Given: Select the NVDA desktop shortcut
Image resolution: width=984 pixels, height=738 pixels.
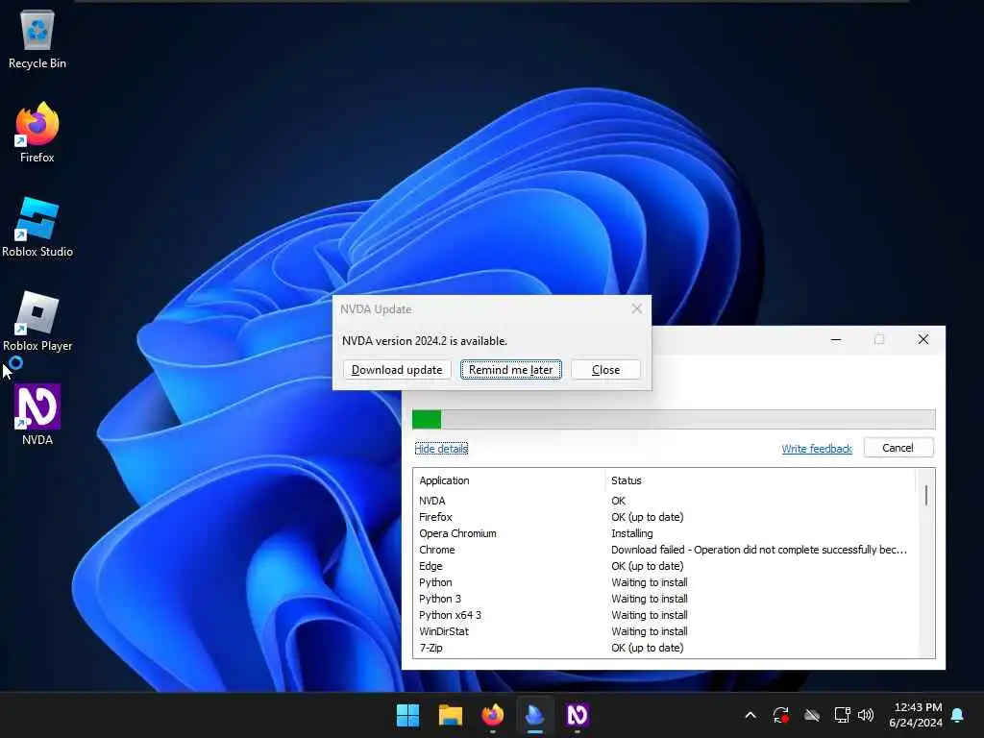Looking at the screenshot, I should (x=37, y=415).
